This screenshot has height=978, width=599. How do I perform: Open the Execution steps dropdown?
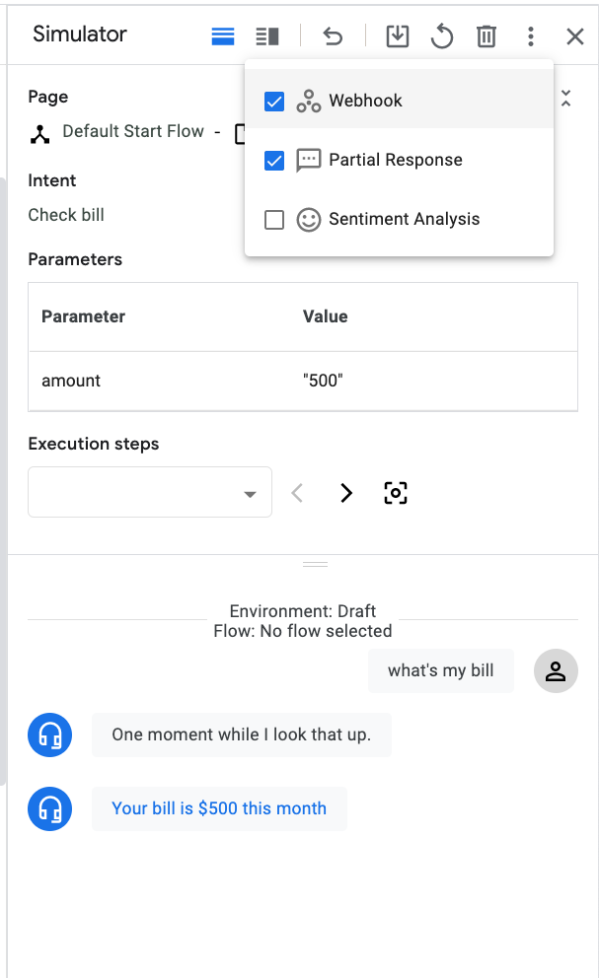pyautogui.click(x=150, y=492)
